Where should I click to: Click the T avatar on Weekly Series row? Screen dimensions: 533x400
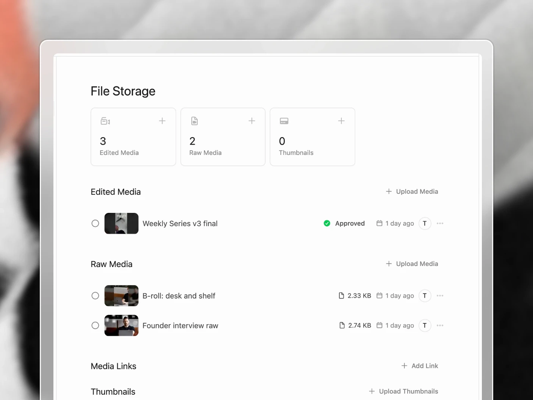point(425,223)
